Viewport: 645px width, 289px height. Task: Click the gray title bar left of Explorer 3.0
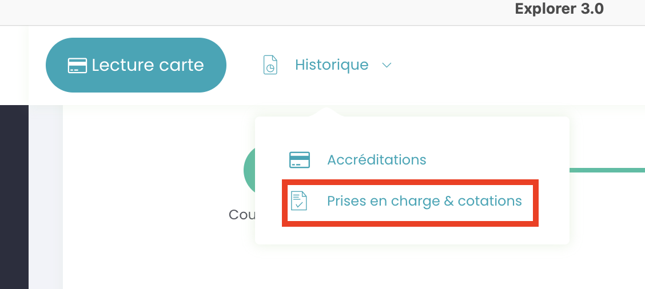pos(255,11)
